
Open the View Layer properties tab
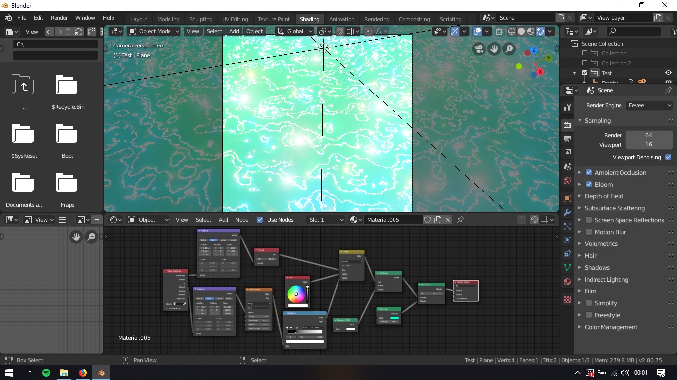[x=567, y=153]
